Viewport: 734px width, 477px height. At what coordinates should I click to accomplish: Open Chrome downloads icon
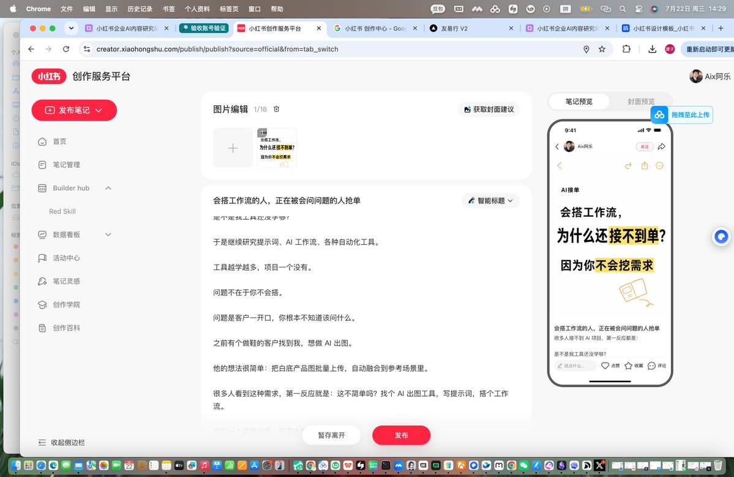pyautogui.click(x=652, y=49)
